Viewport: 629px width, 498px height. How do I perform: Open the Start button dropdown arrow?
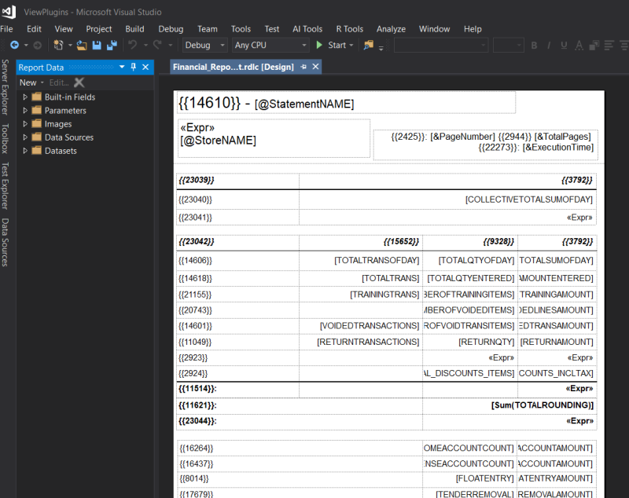[x=351, y=46]
